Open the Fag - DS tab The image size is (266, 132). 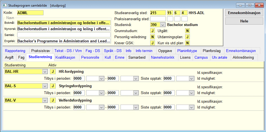tap(93, 51)
